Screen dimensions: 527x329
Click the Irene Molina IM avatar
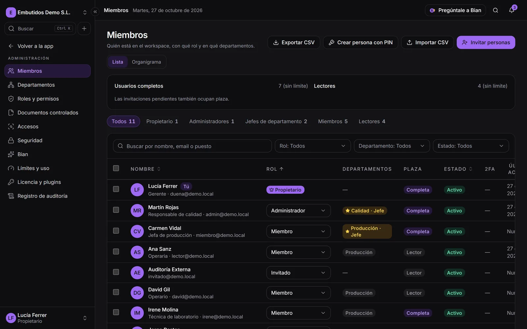137,313
